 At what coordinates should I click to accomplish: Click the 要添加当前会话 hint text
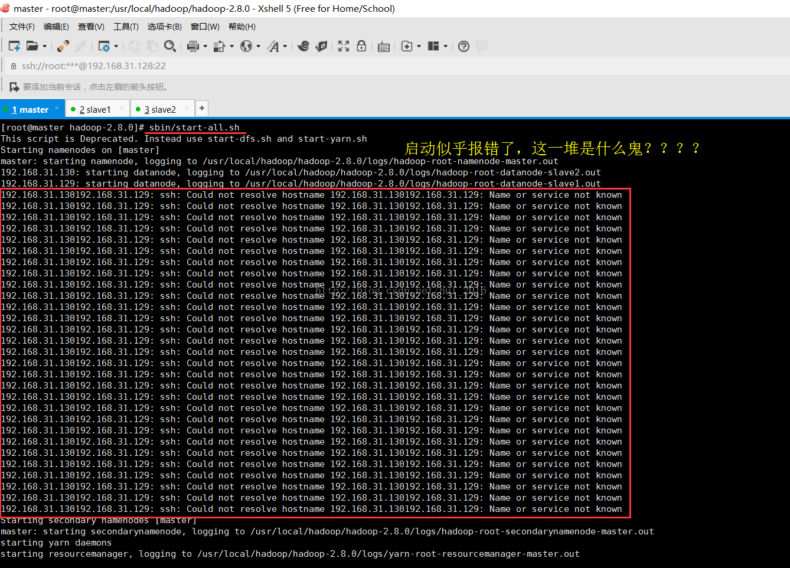(96, 87)
